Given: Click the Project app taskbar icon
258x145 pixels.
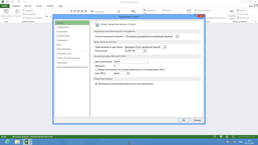Looking at the screenshot, I should click(x=27, y=142).
